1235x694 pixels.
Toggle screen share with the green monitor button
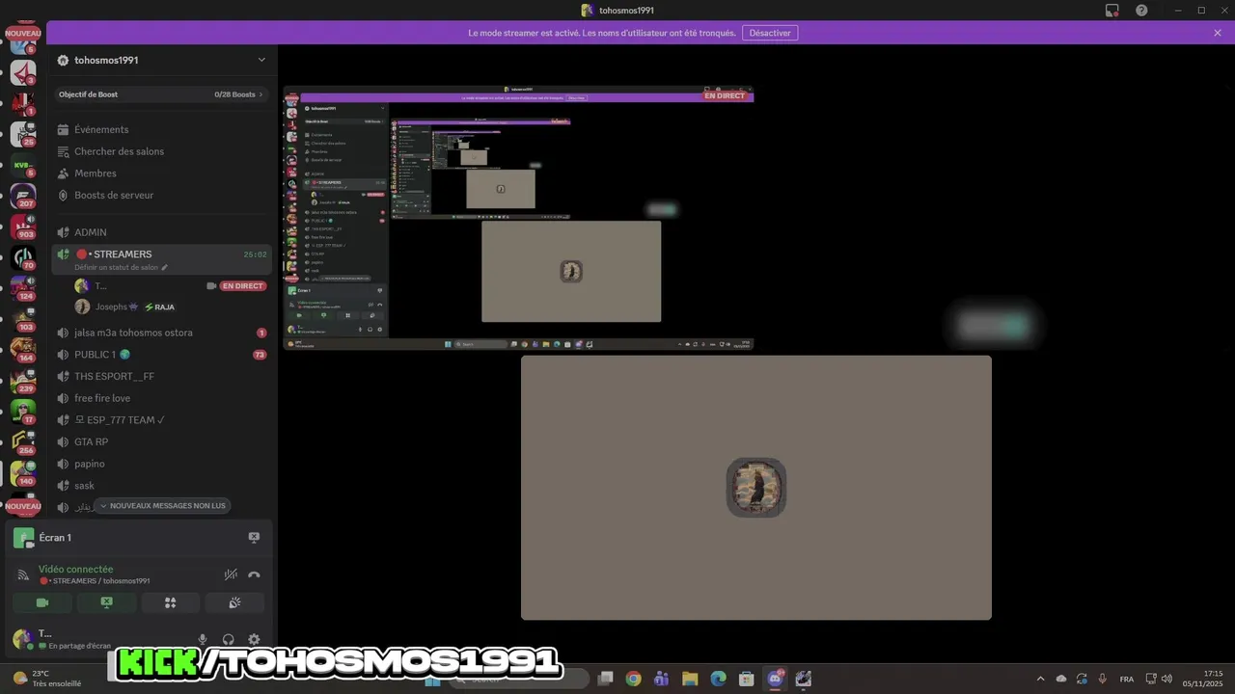pos(106,602)
